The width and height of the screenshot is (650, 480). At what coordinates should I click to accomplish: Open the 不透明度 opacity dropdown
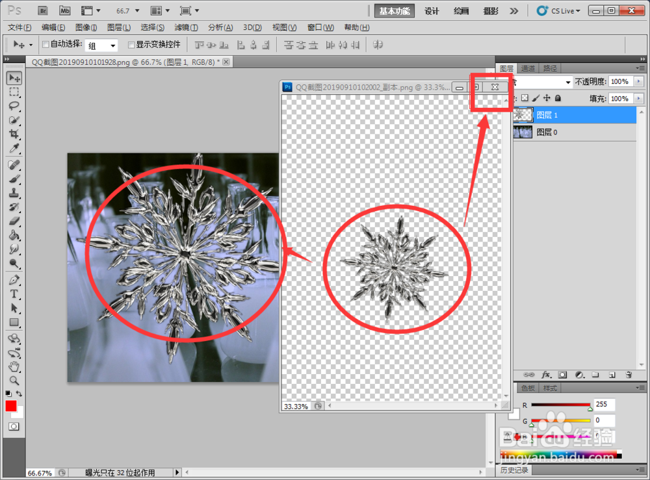click(x=639, y=81)
